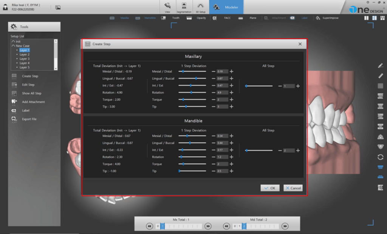
Task: Switch to the Segmentation tab
Action: tap(184, 7)
